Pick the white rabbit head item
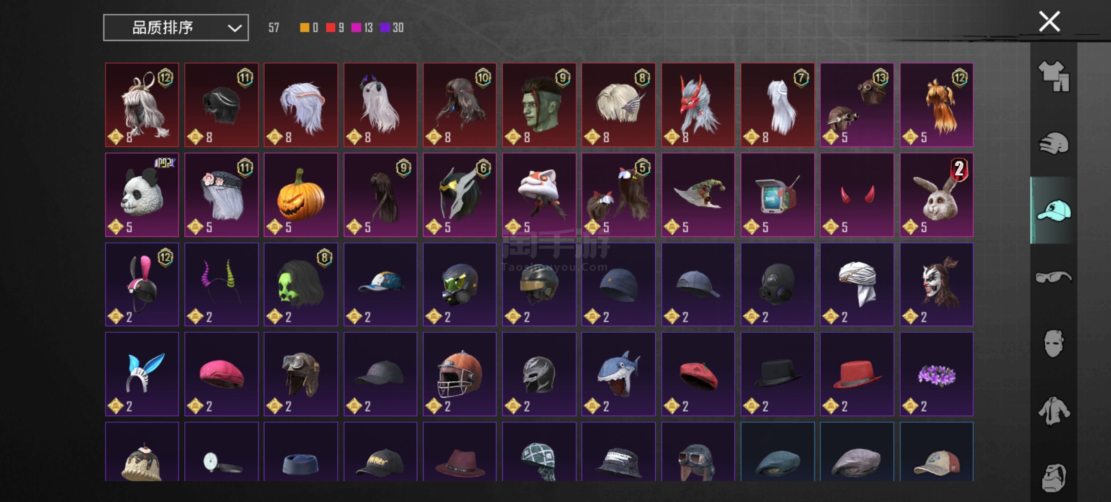The image size is (1111, 502). pos(936,195)
